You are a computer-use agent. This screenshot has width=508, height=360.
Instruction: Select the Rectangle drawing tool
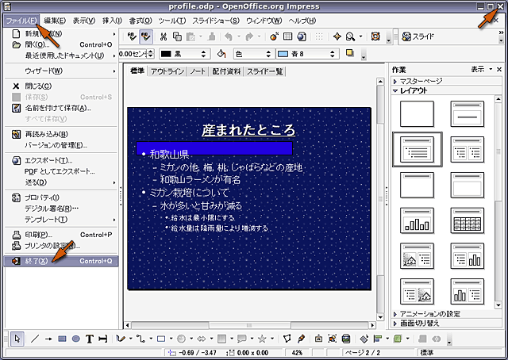[x=62, y=339]
